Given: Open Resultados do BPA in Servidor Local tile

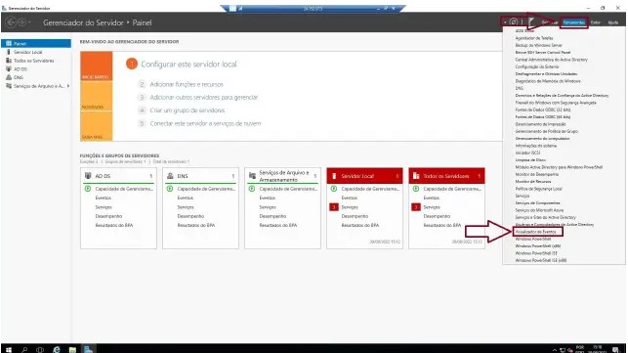Looking at the screenshot, I should point(360,226).
